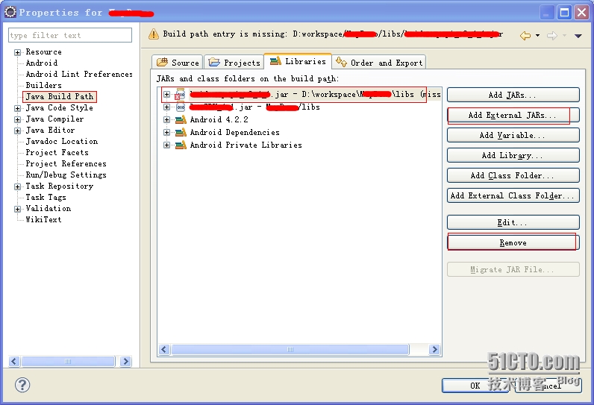Click right arrow of tree panel scrollbar

coord(125,362)
